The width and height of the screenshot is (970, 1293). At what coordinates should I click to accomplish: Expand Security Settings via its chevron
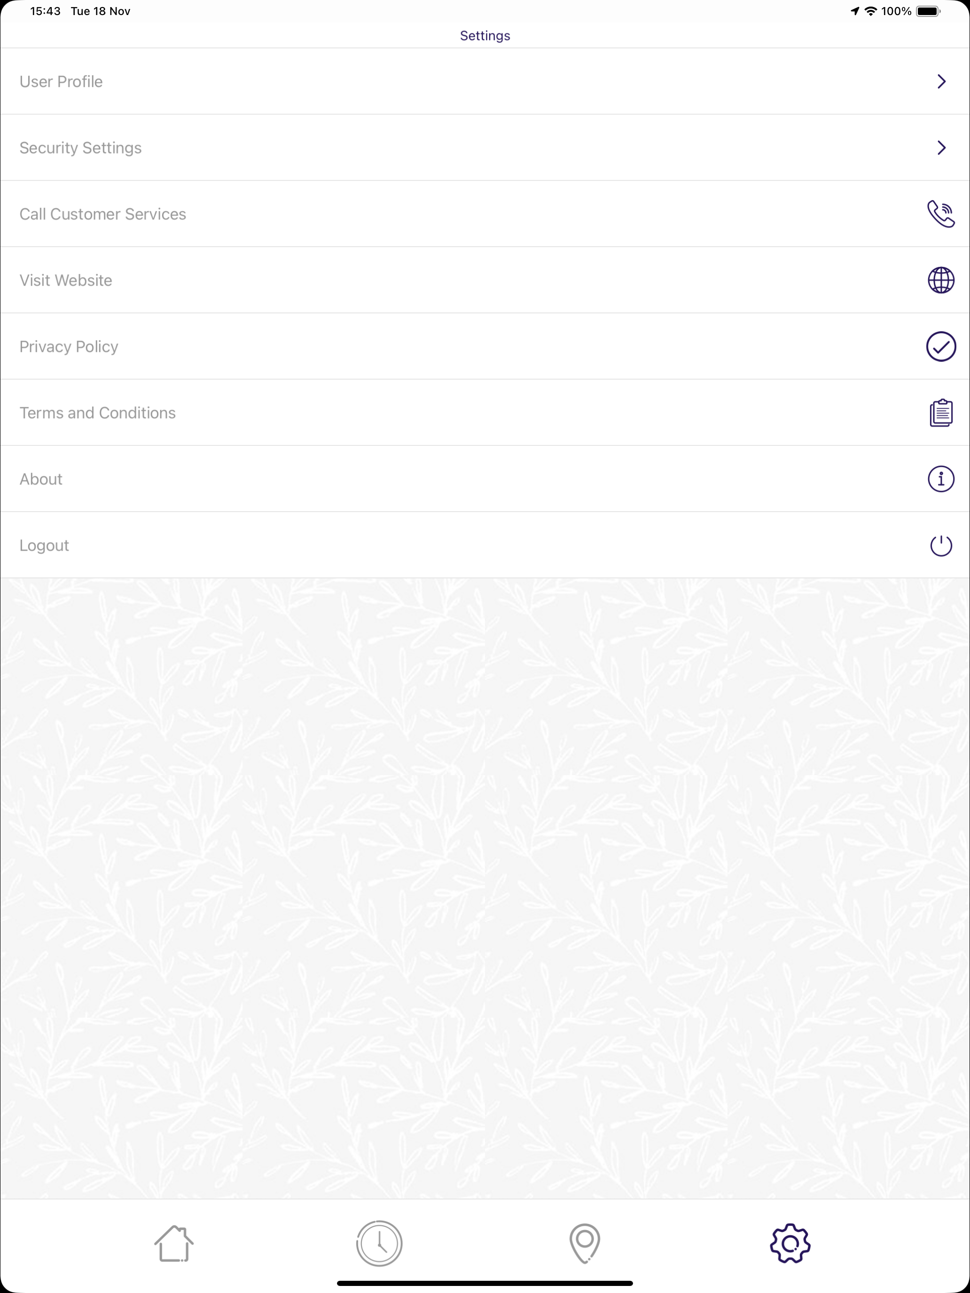click(x=941, y=148)
